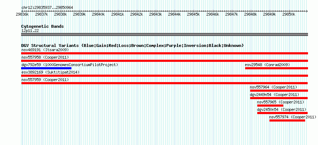Click ruler tick label 29846k
The image size is (318, 145).
pos(213,14)
